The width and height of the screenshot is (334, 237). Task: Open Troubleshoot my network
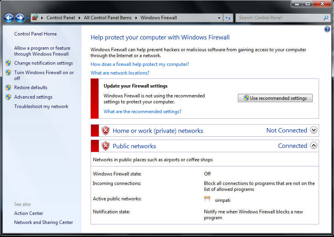41,106
